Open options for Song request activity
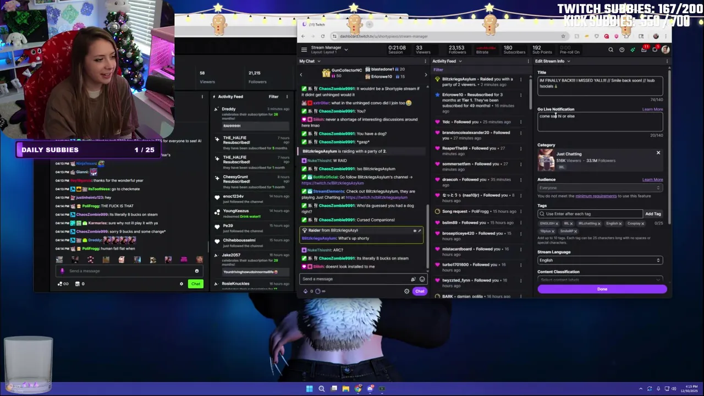The width and height of the screenshot is (704, 396). tap(521, 211)
